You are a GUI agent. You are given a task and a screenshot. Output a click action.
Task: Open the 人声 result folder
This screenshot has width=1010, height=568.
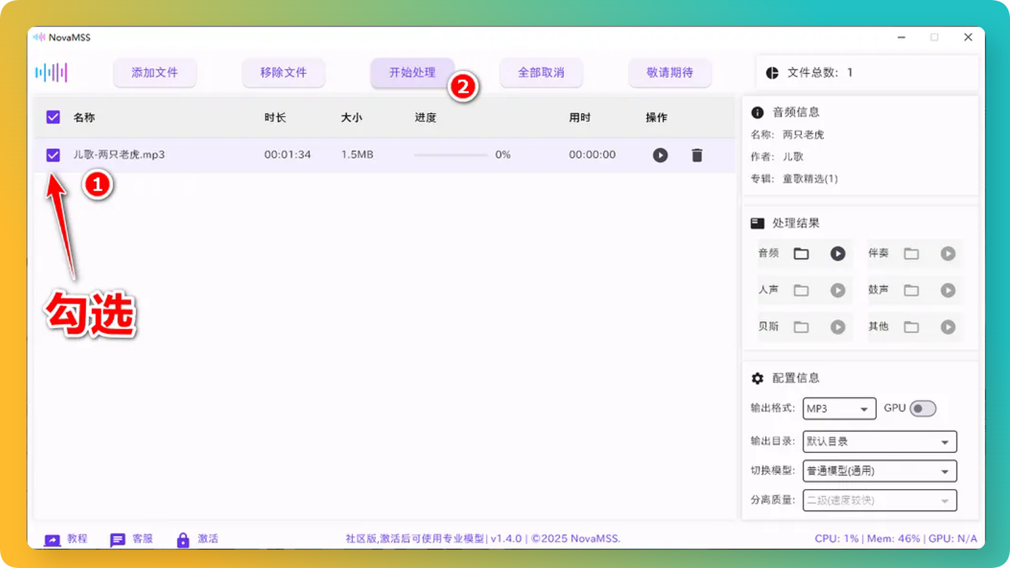[x=801, y=290]
